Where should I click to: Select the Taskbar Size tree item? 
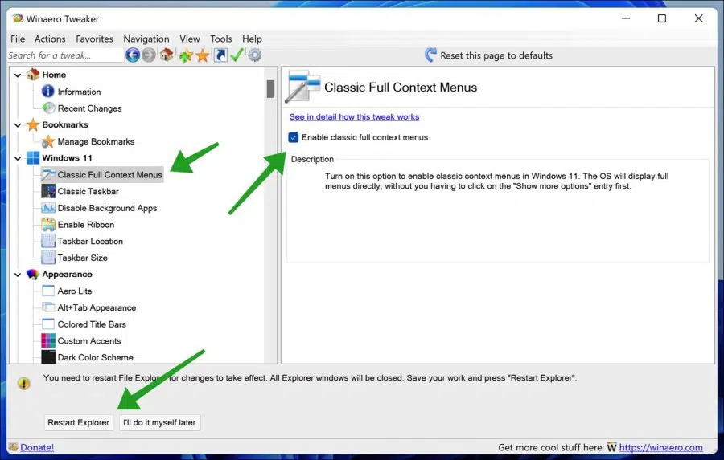coord(82,258)
